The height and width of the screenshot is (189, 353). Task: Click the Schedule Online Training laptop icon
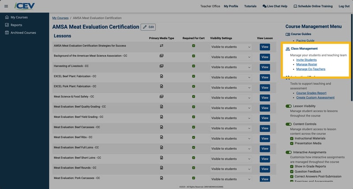tap(295, 6)
